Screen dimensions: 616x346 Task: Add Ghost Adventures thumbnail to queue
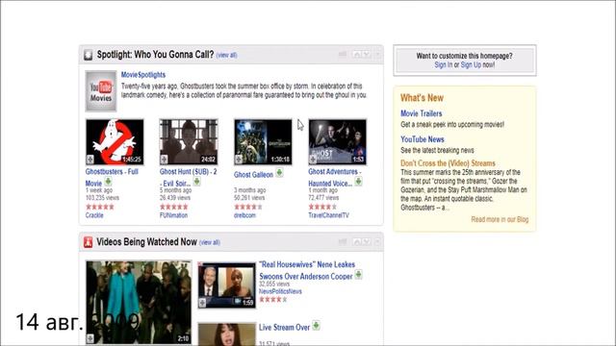(313, 160)
